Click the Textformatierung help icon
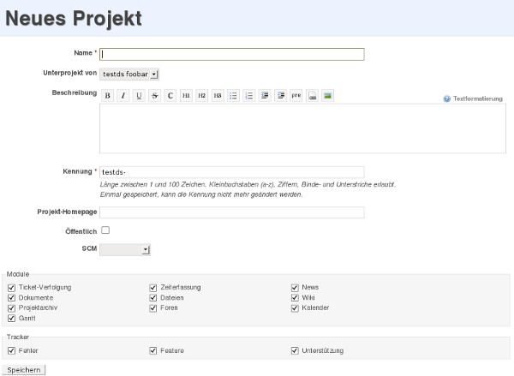This screenshot has height=376, width=514. pyautogui.click(x=446, y=98)
